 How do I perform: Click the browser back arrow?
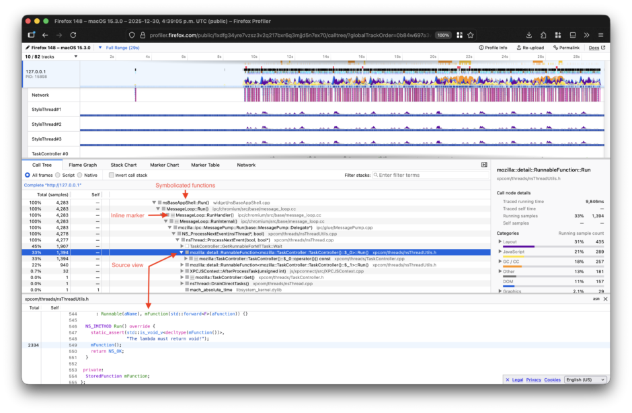tap(45, 35)
